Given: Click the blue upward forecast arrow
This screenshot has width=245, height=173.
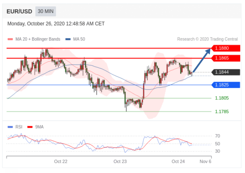Looking at the screenshot, I should [x=202, y=60].
